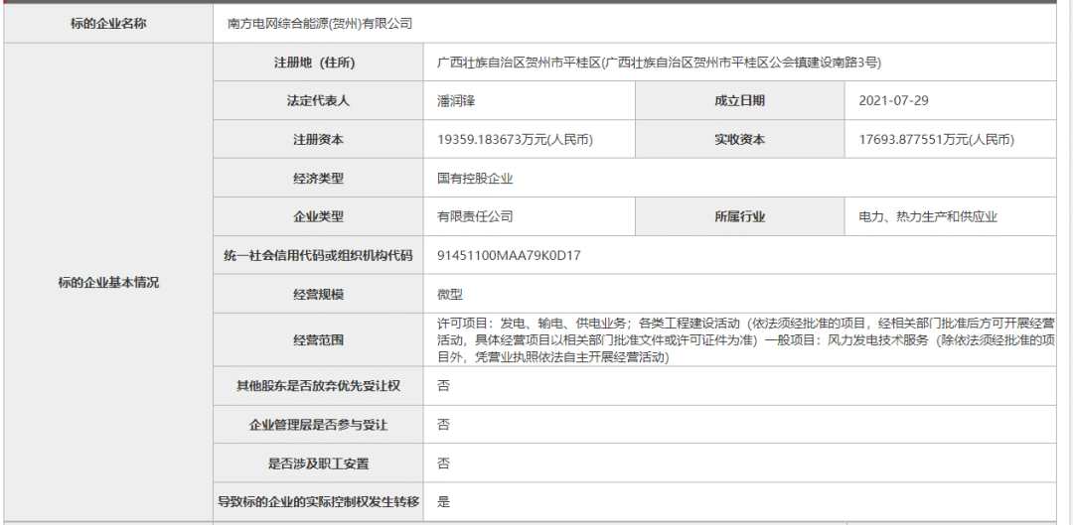1073x525 pixels.
Task: Select industry value 电力、热力生产和供应业
Action: [928, 216]
